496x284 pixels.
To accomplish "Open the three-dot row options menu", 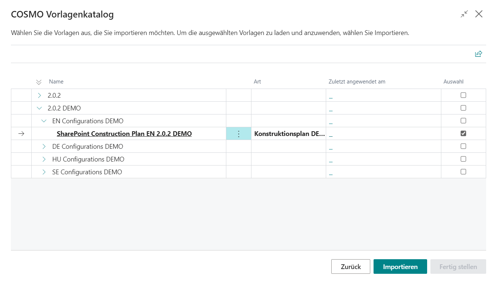I will click(239, 134).
